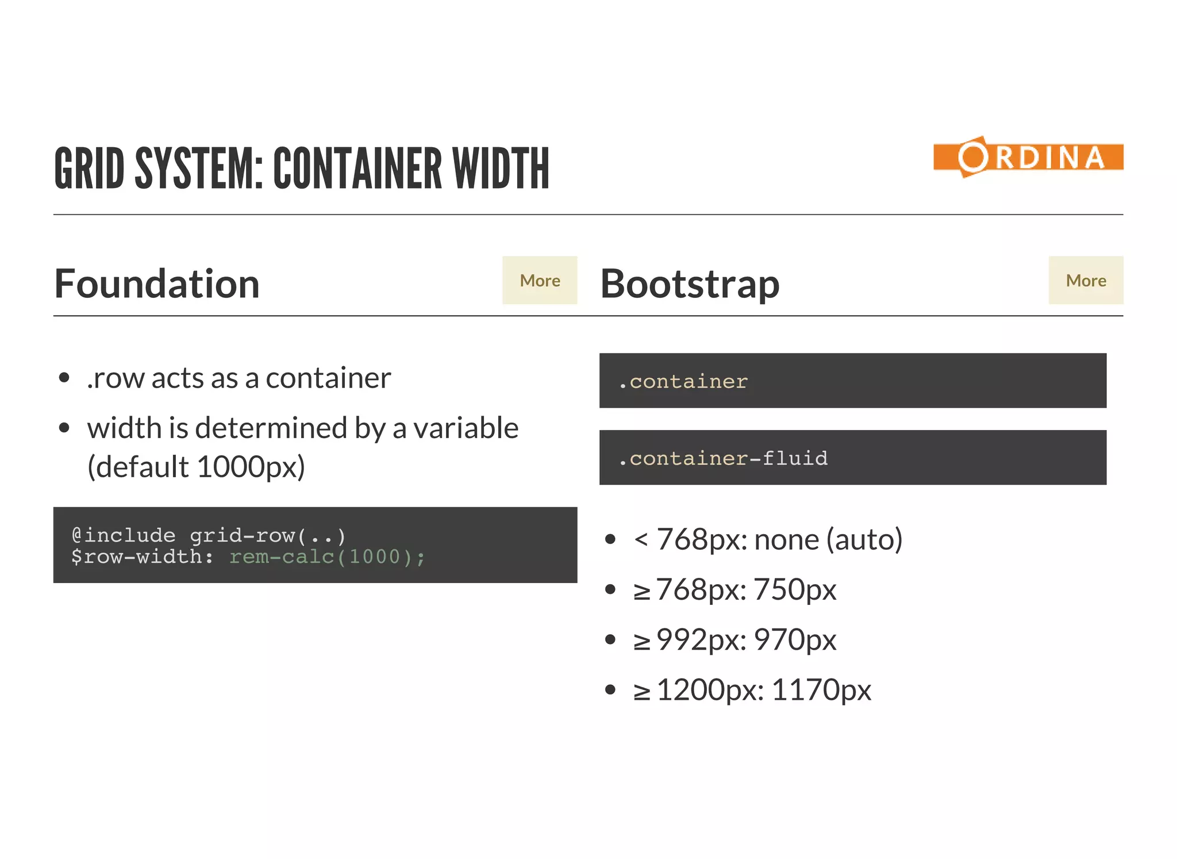Image resolution: width=1177 pixels, height=859 pixels.
Task: Click the '.row acts as a container' bullet
Action: 239,378
